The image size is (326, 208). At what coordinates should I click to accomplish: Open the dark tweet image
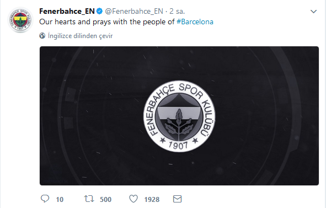coord(179,116)
